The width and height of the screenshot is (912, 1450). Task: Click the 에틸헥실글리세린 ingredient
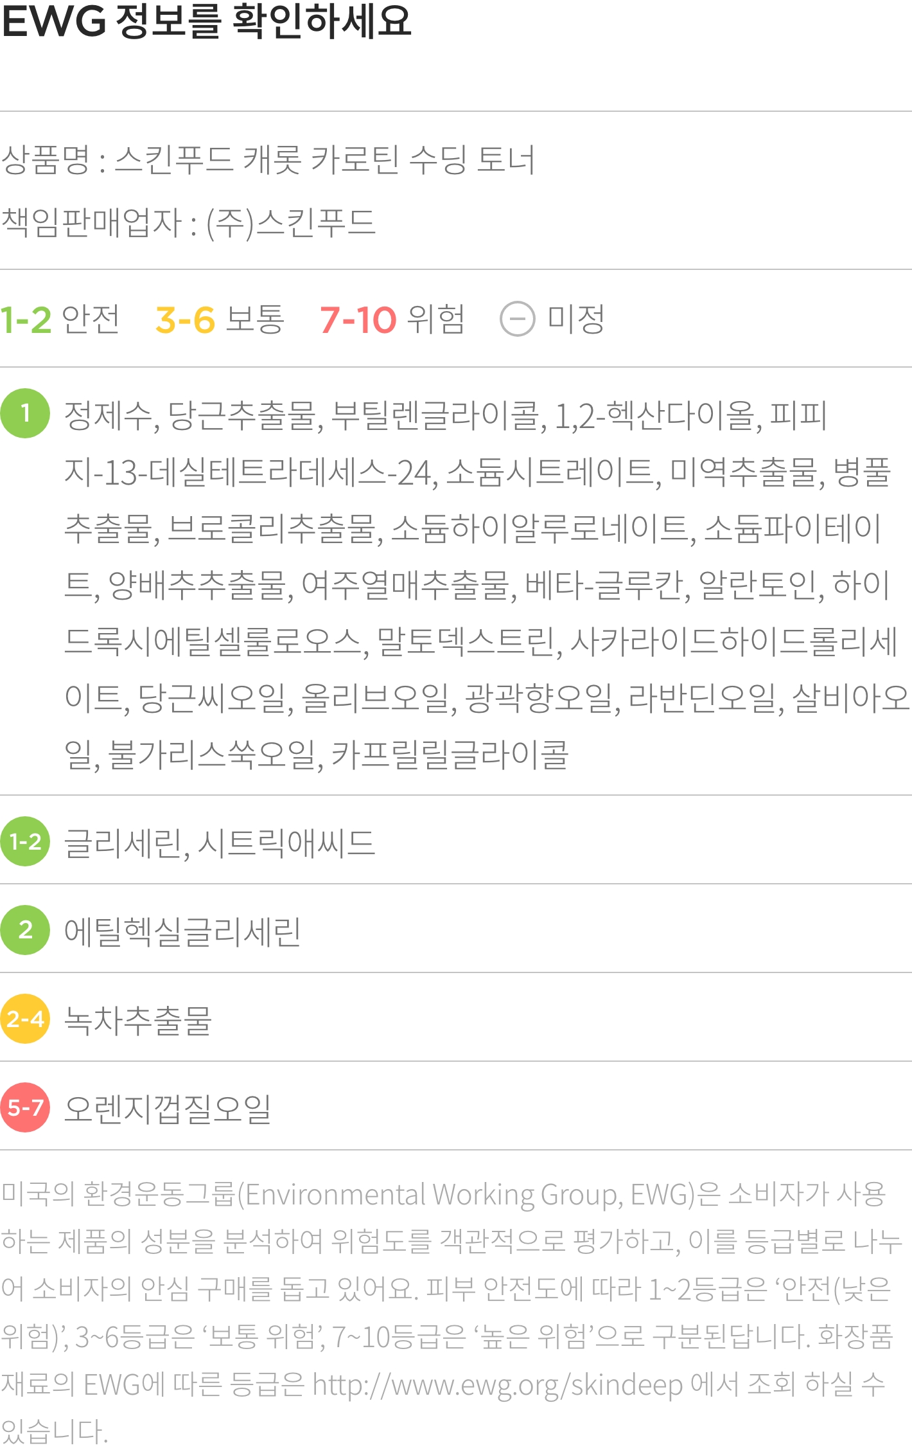point(182,931)
